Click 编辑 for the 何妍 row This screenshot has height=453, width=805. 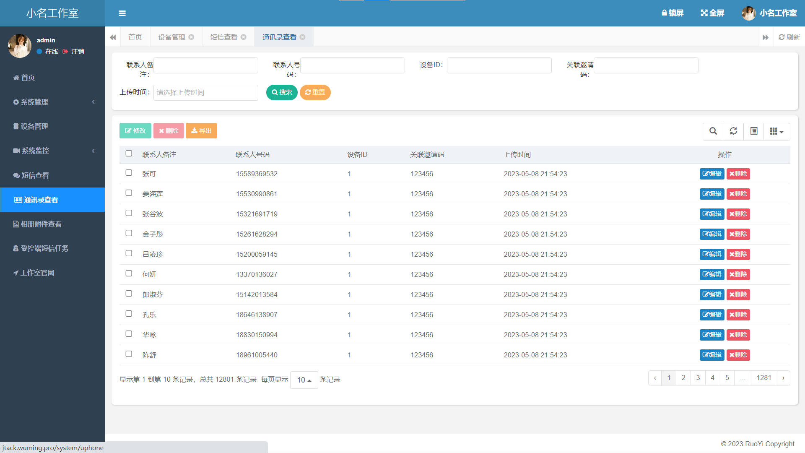coord(712,274)
